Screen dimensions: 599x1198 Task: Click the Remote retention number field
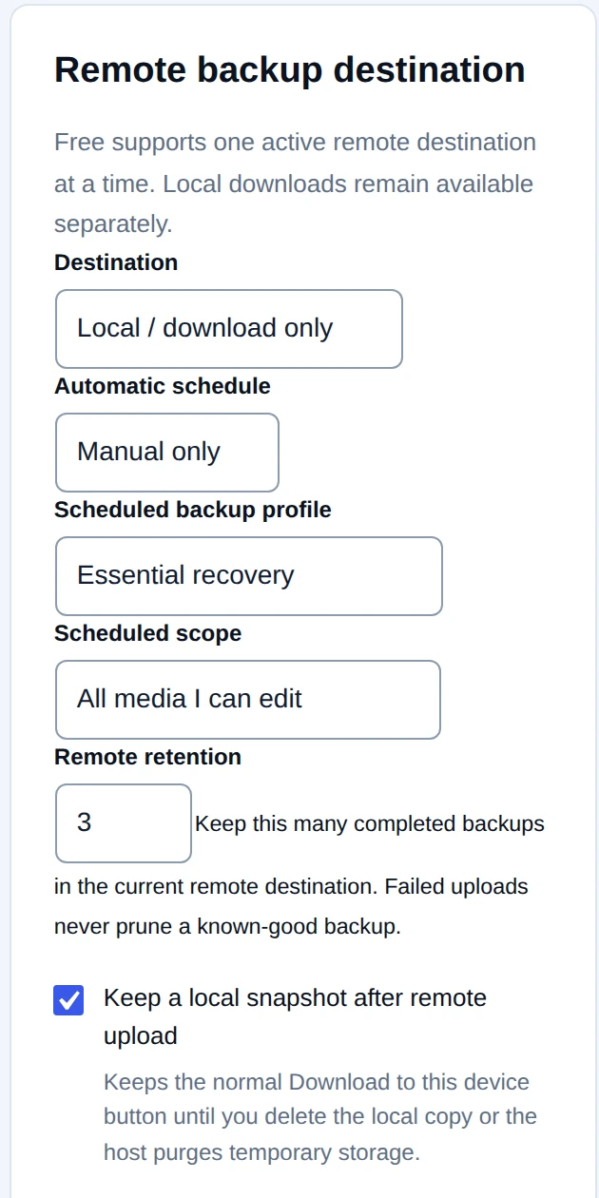pos(124,823)
